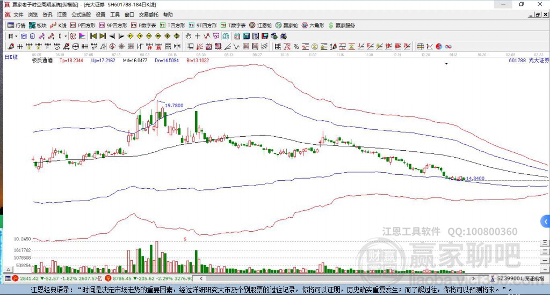Click the black left-arrow step icon

[x=112, y=36]
